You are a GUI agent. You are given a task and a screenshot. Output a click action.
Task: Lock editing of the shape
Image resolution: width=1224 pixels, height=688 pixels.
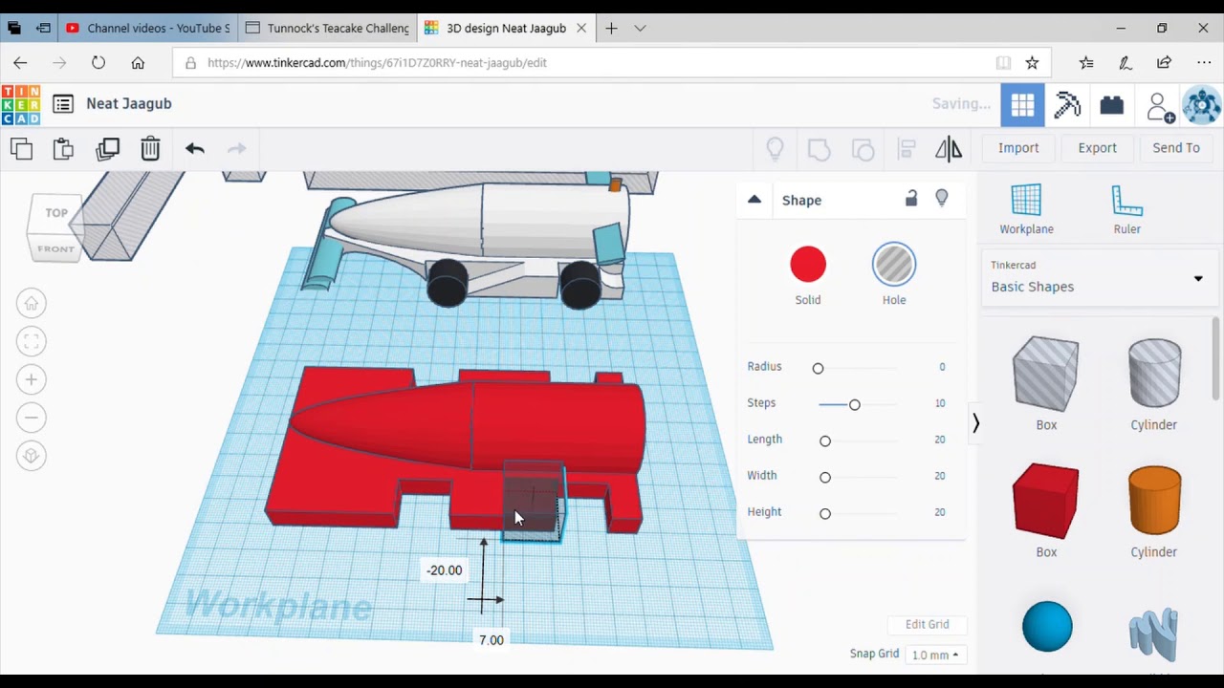[911, 198]
